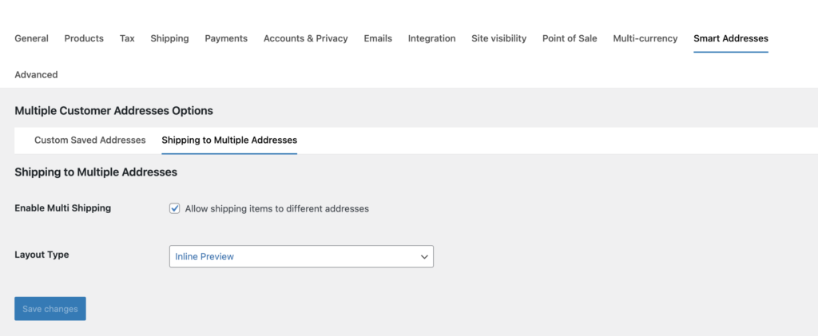Uncheck the Enable Multi Shipping checkbox

[x=175, y=208]
